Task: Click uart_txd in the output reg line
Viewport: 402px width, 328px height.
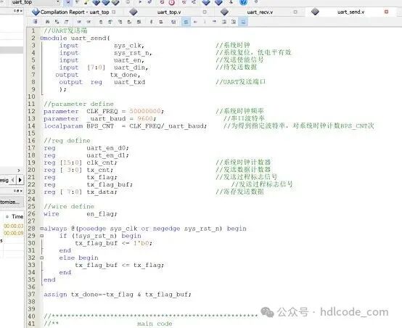Action: (129, 82)
